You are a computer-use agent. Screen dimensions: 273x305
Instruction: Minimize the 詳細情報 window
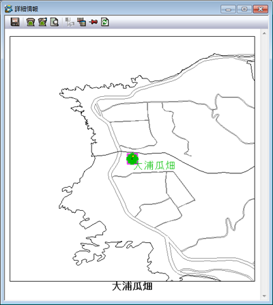[x=228, y=9]
